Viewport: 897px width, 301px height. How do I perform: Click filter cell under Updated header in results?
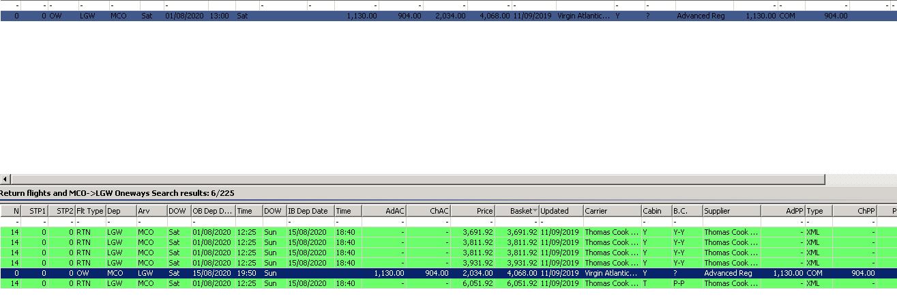pos(561,222)
